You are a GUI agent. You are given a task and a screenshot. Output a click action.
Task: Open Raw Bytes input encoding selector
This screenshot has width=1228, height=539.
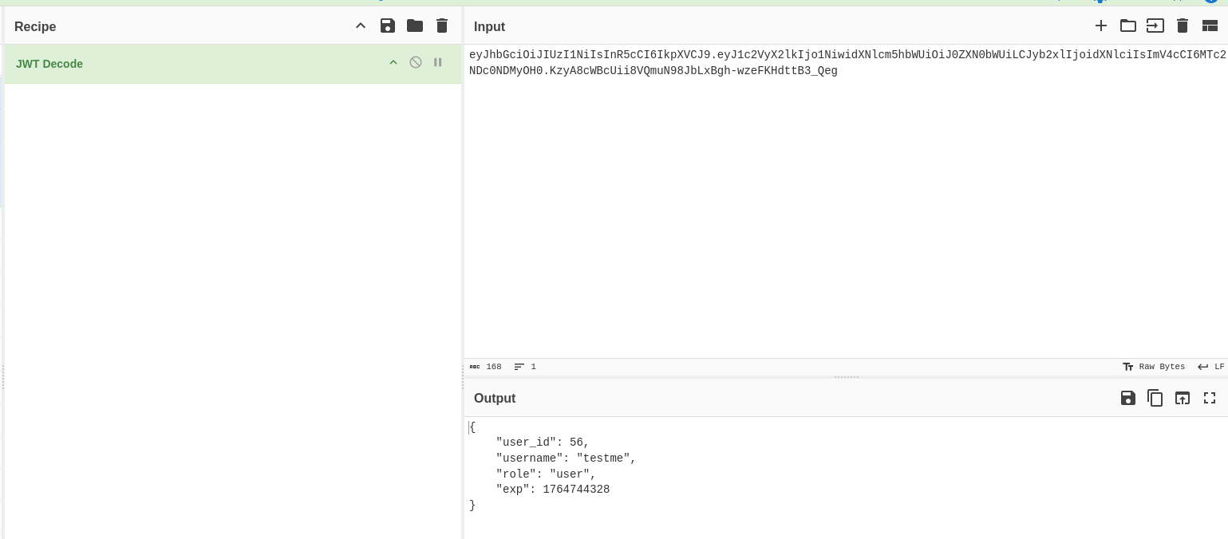click(x=1154, y=367)
